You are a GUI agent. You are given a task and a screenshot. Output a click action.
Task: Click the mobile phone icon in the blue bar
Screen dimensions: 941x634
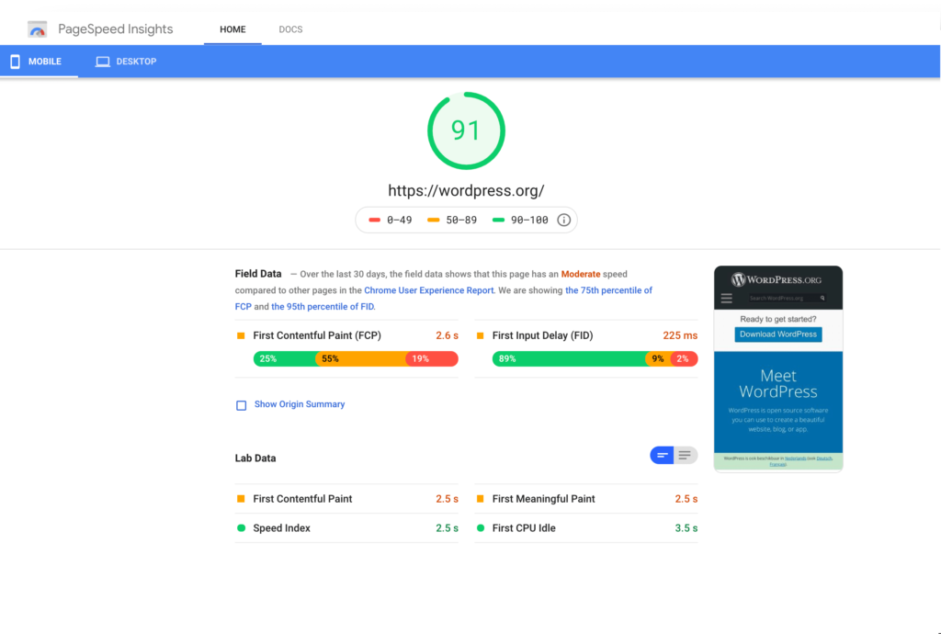(x=15, y=62)
